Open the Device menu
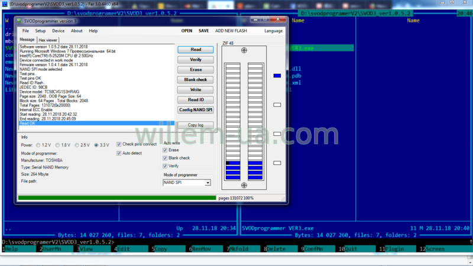 point(58,31)
